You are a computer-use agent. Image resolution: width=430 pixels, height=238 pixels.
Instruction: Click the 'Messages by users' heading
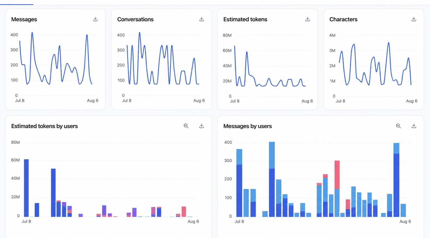248,126
